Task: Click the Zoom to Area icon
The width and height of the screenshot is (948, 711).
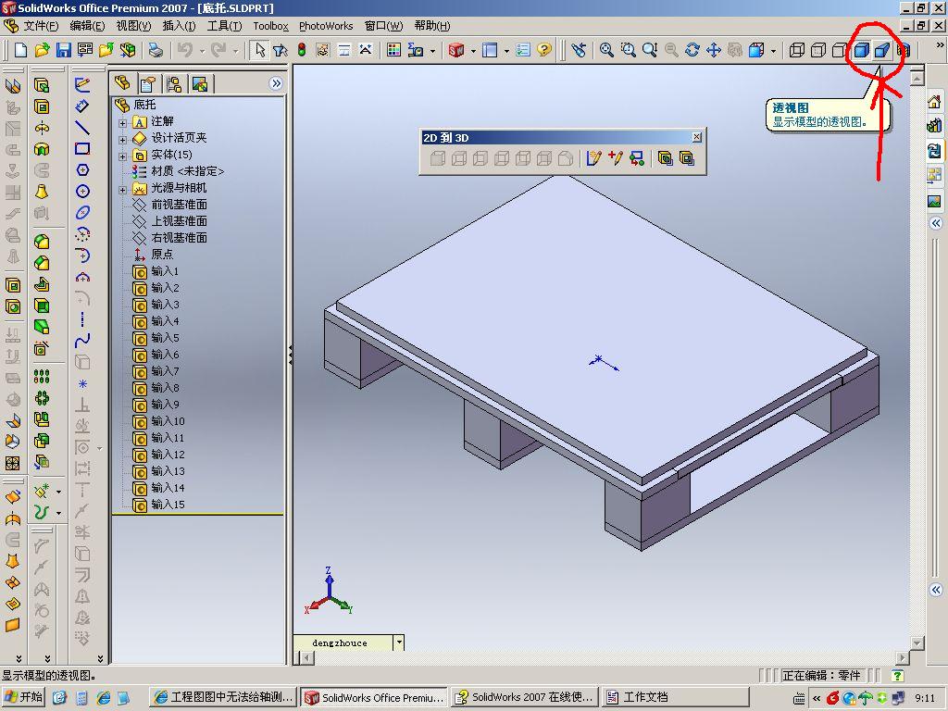Action: click(629, 50)
